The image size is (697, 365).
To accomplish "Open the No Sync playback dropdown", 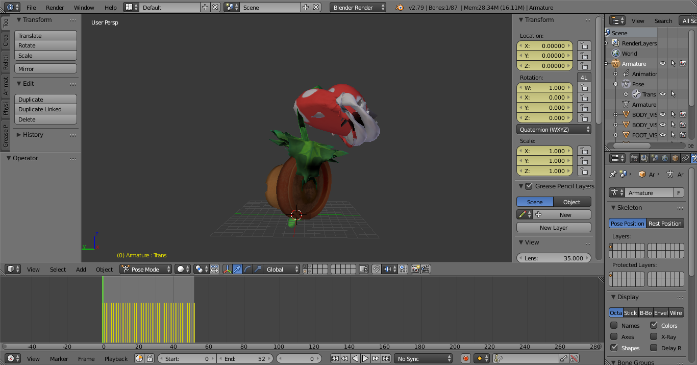I will [x=423, y=358].
